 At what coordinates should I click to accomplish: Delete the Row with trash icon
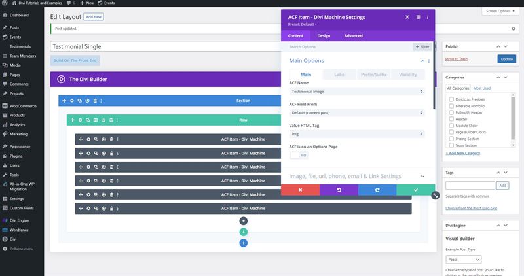[111, 120]
